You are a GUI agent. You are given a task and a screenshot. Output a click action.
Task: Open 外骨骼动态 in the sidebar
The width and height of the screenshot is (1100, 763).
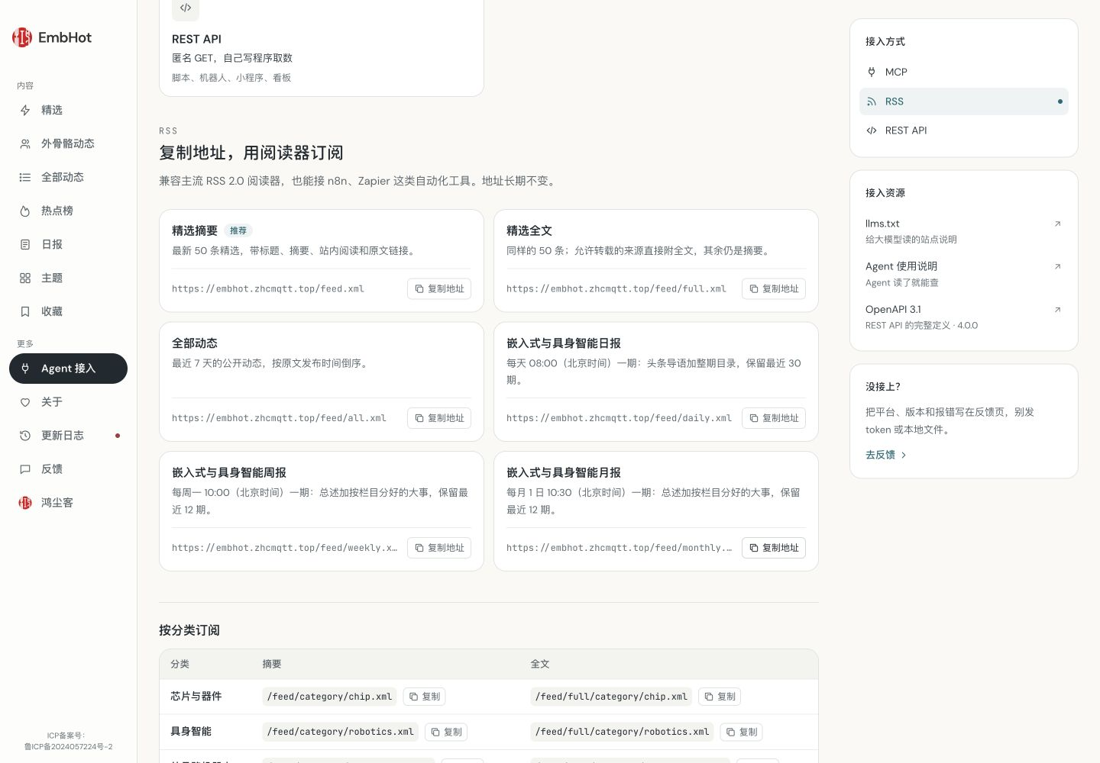click(68, 144)
